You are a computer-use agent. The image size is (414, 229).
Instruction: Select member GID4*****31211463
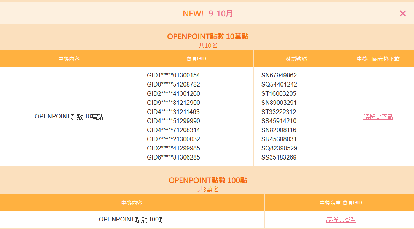coord(173,112)
